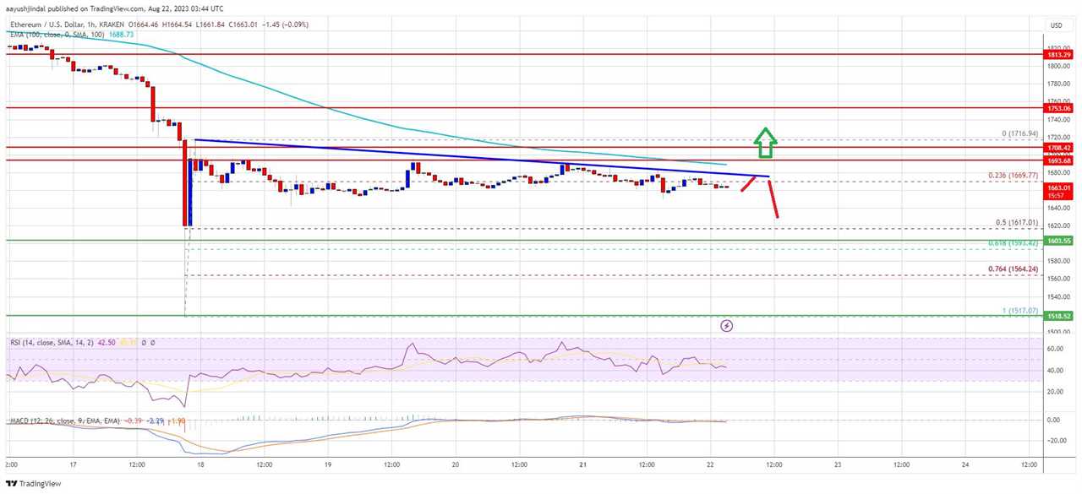1082x494 pixels.
Task: Click the USD label on the price axis
Action: 1055,24
